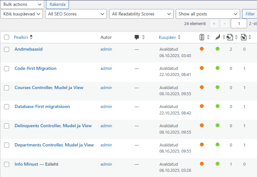
Task: Expand the All SEO Scores filter
Action: tap(76, 14)
